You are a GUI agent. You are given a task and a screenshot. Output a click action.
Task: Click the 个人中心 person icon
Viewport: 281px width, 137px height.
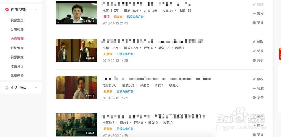pyautogui.click(x=7, y=88)
